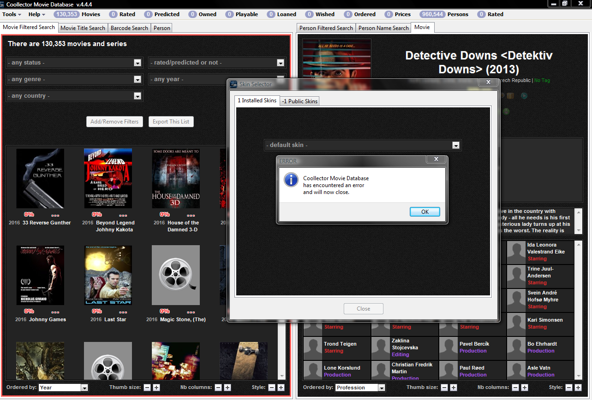Screen dimensions: 592x400
Task: Close the Skin Selector window with its X
Action: click(x=488, y=82)
